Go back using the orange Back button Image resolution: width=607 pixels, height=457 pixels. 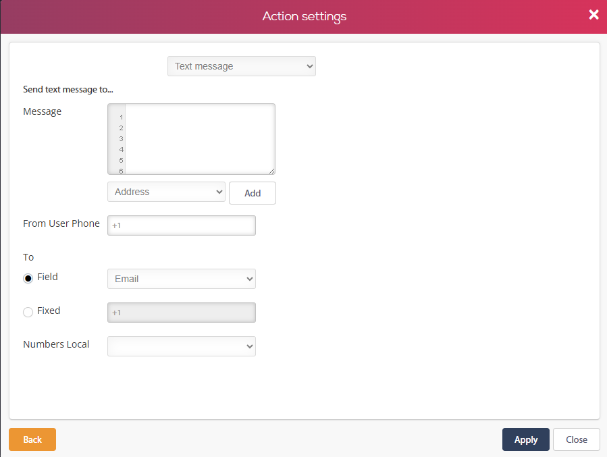(32, 439)
